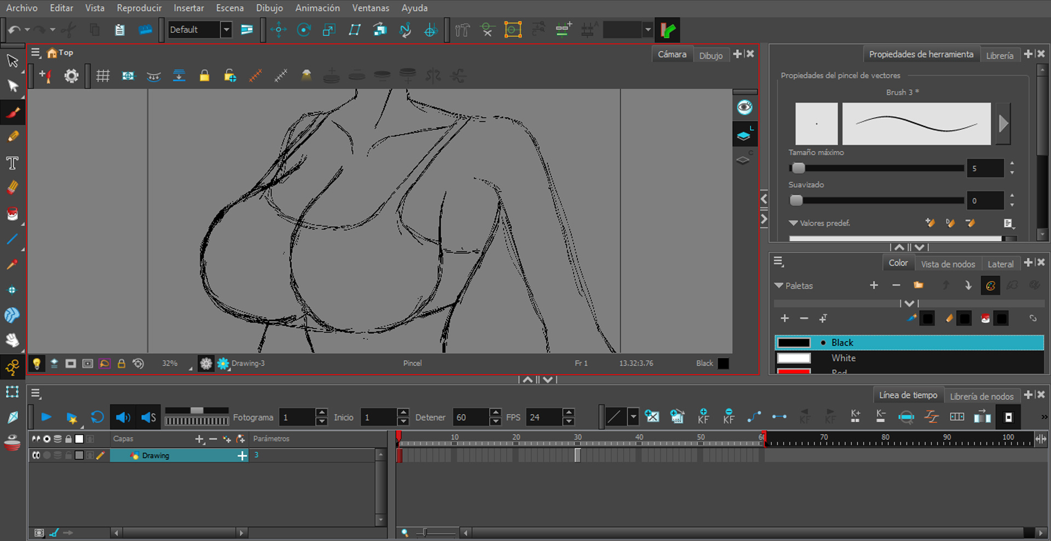Toggle the grid in camera toolbar

[103, 76]
